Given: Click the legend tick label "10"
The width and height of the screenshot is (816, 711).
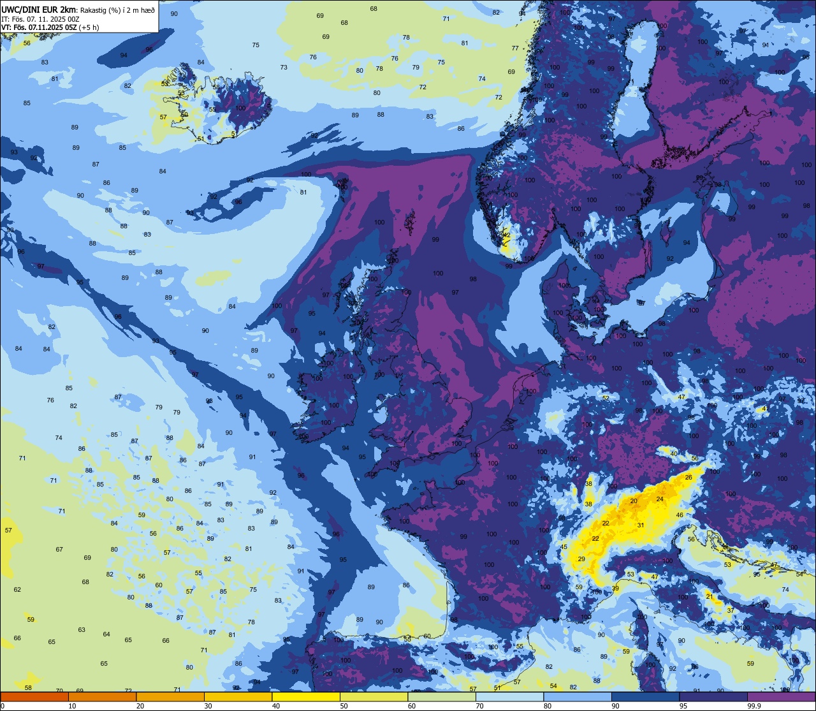Looking at the screenshot, I should 72,706.
